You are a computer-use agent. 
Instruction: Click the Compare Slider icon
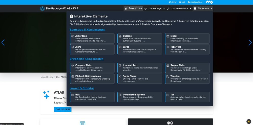(x=73, y=65)
